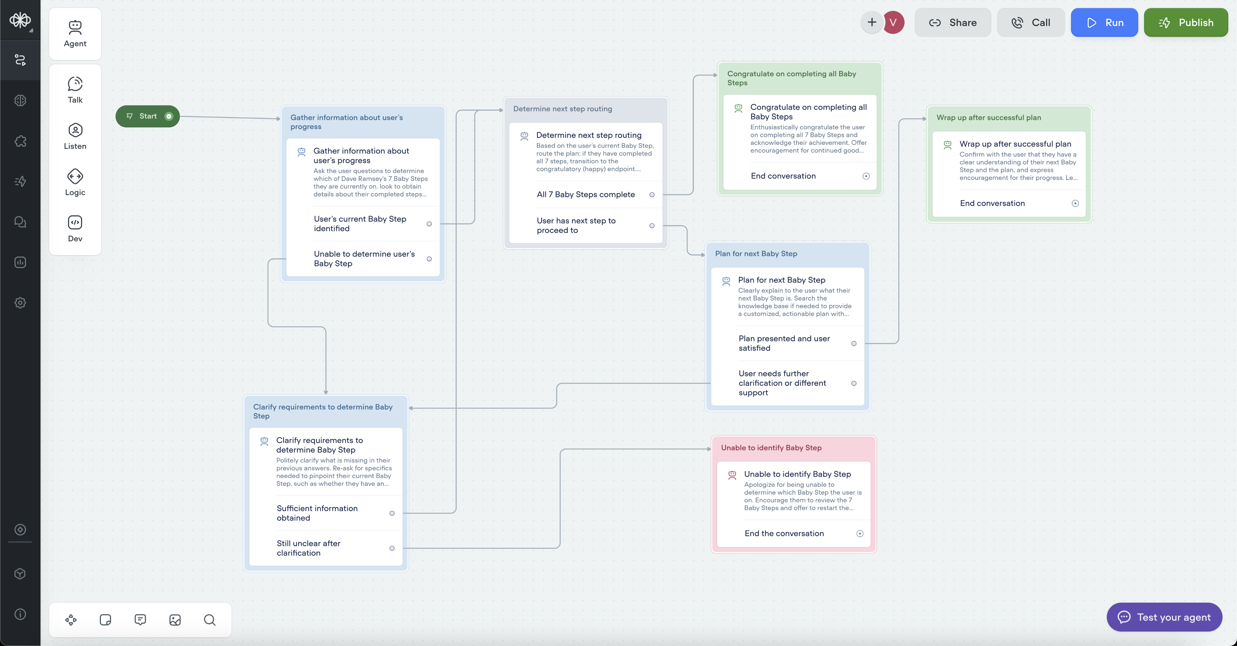The width and height of the screenshot is (1237, 646).
Task: Click 'Plan presented and user satisfied' port
Action: [x=853, y=343]
